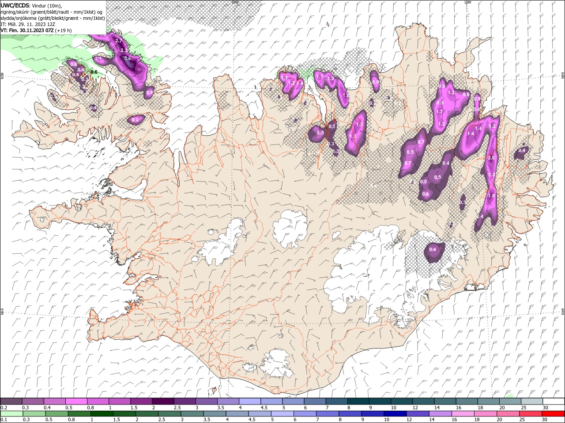The width and height of the screenshot is (565, 423).
Task: Click the upper legend swatch labeled 20
Action: (x=510, y=401)
